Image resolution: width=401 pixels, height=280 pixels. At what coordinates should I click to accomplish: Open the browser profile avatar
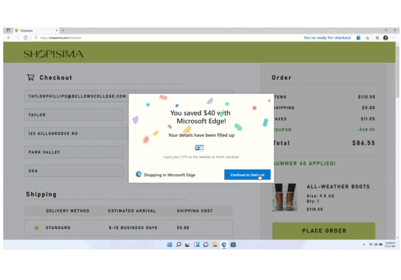click(385, 37)
